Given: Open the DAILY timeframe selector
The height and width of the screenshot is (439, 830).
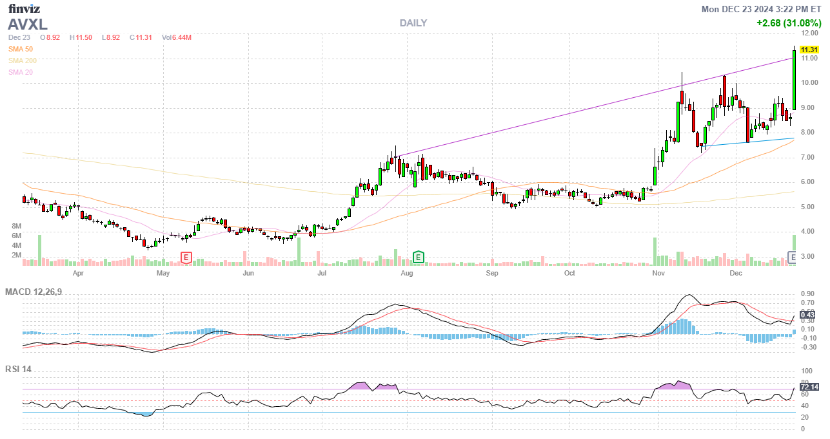Looking at the screenshot, I should (413, 23).
